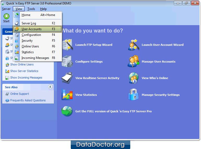Viewport: 201px width, 149px height.
Task: Open the View Statistics link
Action: [x=86, y=95]
